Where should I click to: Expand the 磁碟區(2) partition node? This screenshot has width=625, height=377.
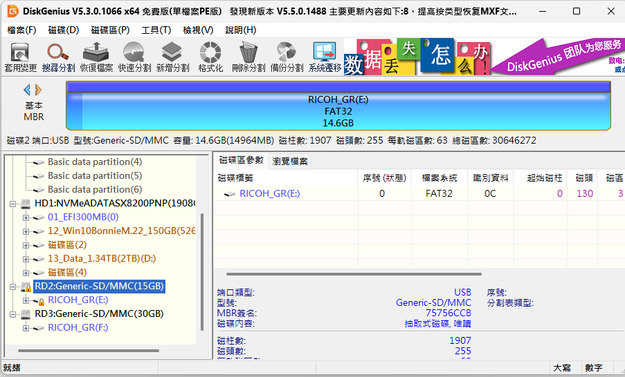[26, 245]
